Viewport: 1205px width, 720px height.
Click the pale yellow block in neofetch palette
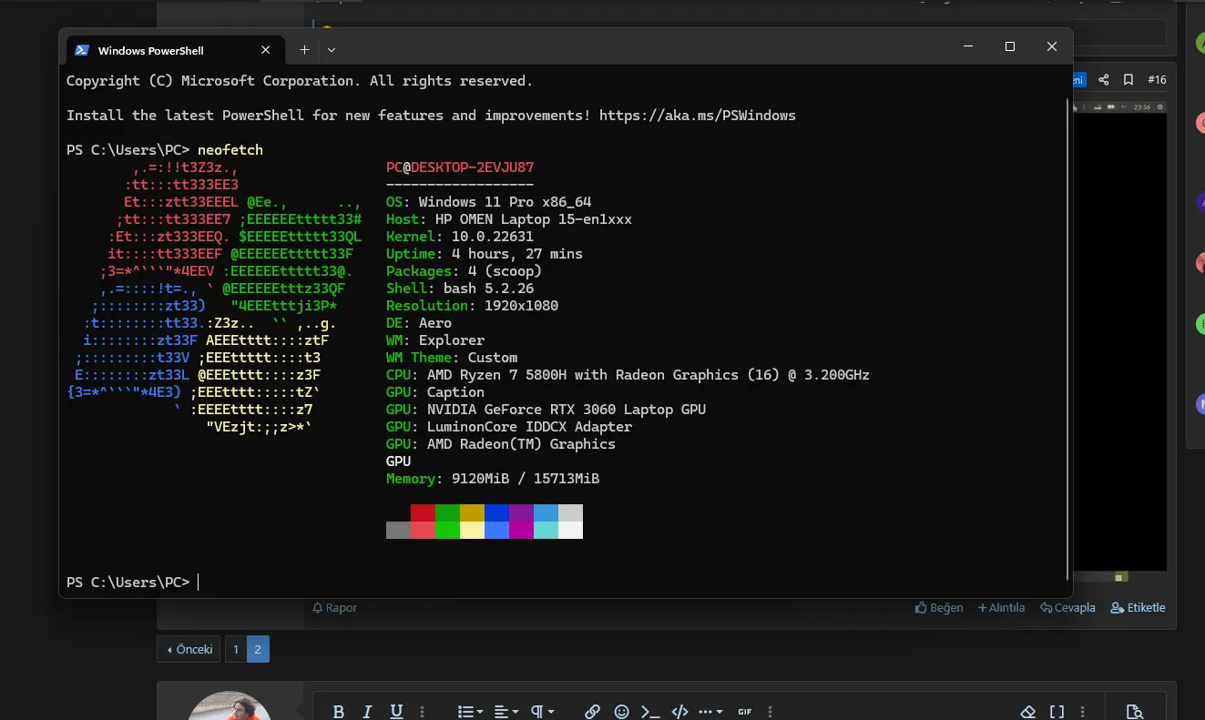click(x=472, y=530)
